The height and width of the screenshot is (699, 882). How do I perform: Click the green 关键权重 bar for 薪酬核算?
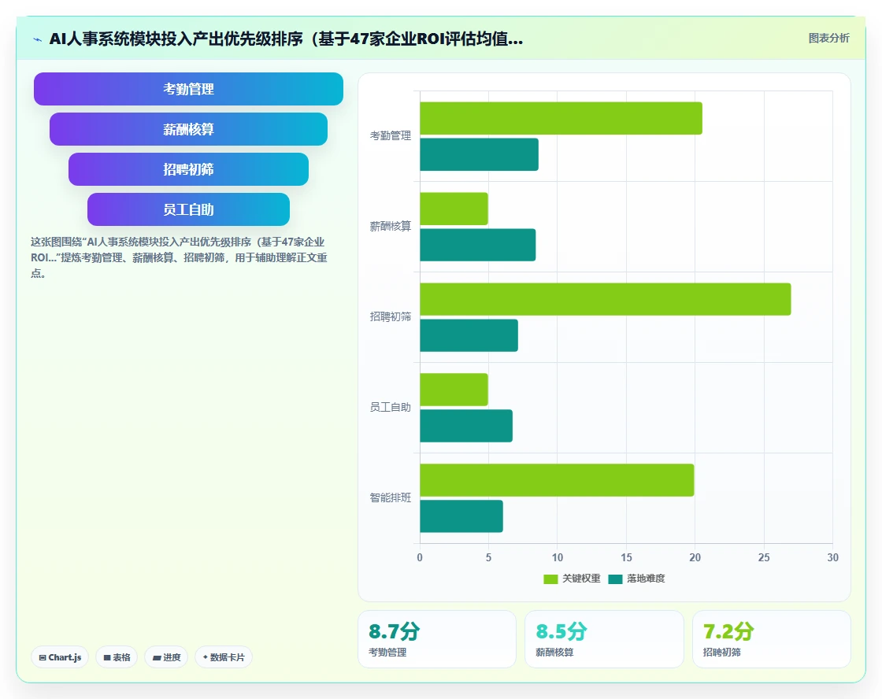(454, 209)
